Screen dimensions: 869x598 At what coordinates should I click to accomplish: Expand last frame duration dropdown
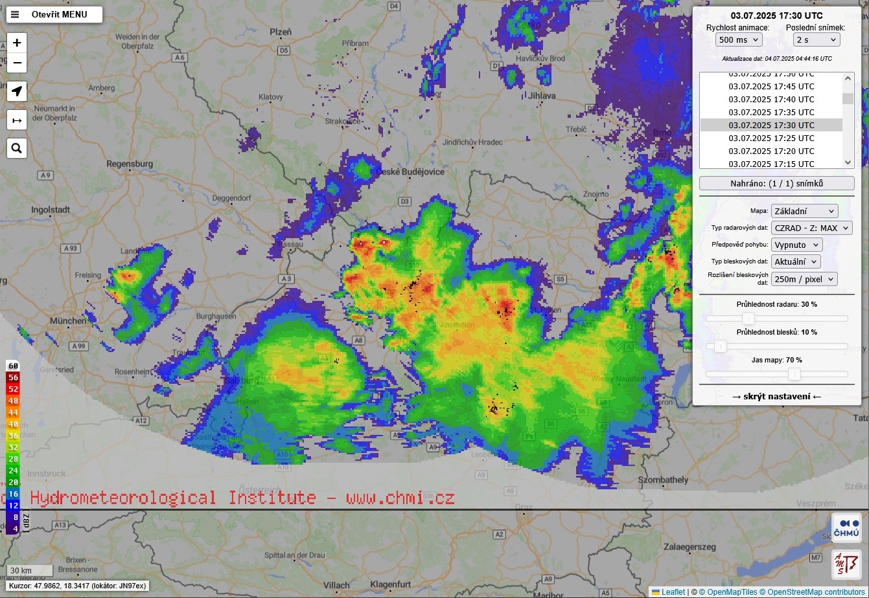click(x=817, y=39)
